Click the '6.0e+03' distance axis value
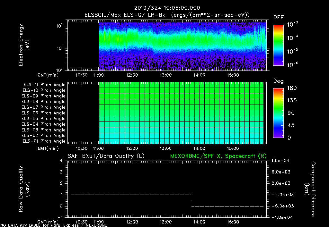This screenshot has width=329, height=227. (x=281, y=172)
